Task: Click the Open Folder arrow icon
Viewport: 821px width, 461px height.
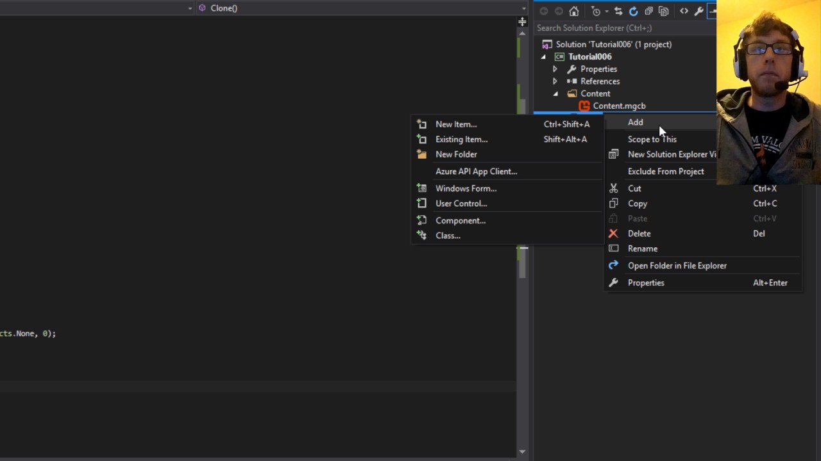Action: point(613,265)
